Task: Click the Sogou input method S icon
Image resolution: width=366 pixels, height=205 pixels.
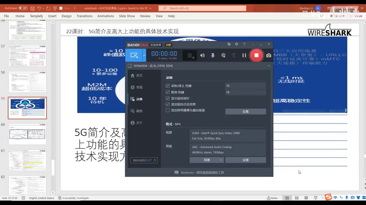Action: (x=328, y=197)
